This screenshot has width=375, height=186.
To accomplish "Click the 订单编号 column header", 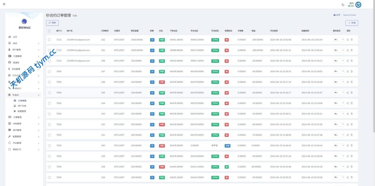I will click(105, 31).
